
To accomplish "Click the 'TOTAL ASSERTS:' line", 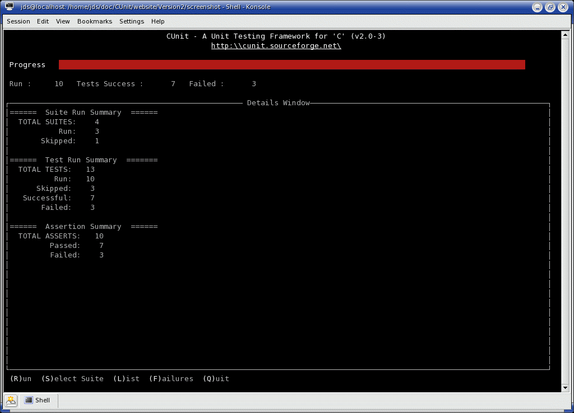I will [61, 236].
